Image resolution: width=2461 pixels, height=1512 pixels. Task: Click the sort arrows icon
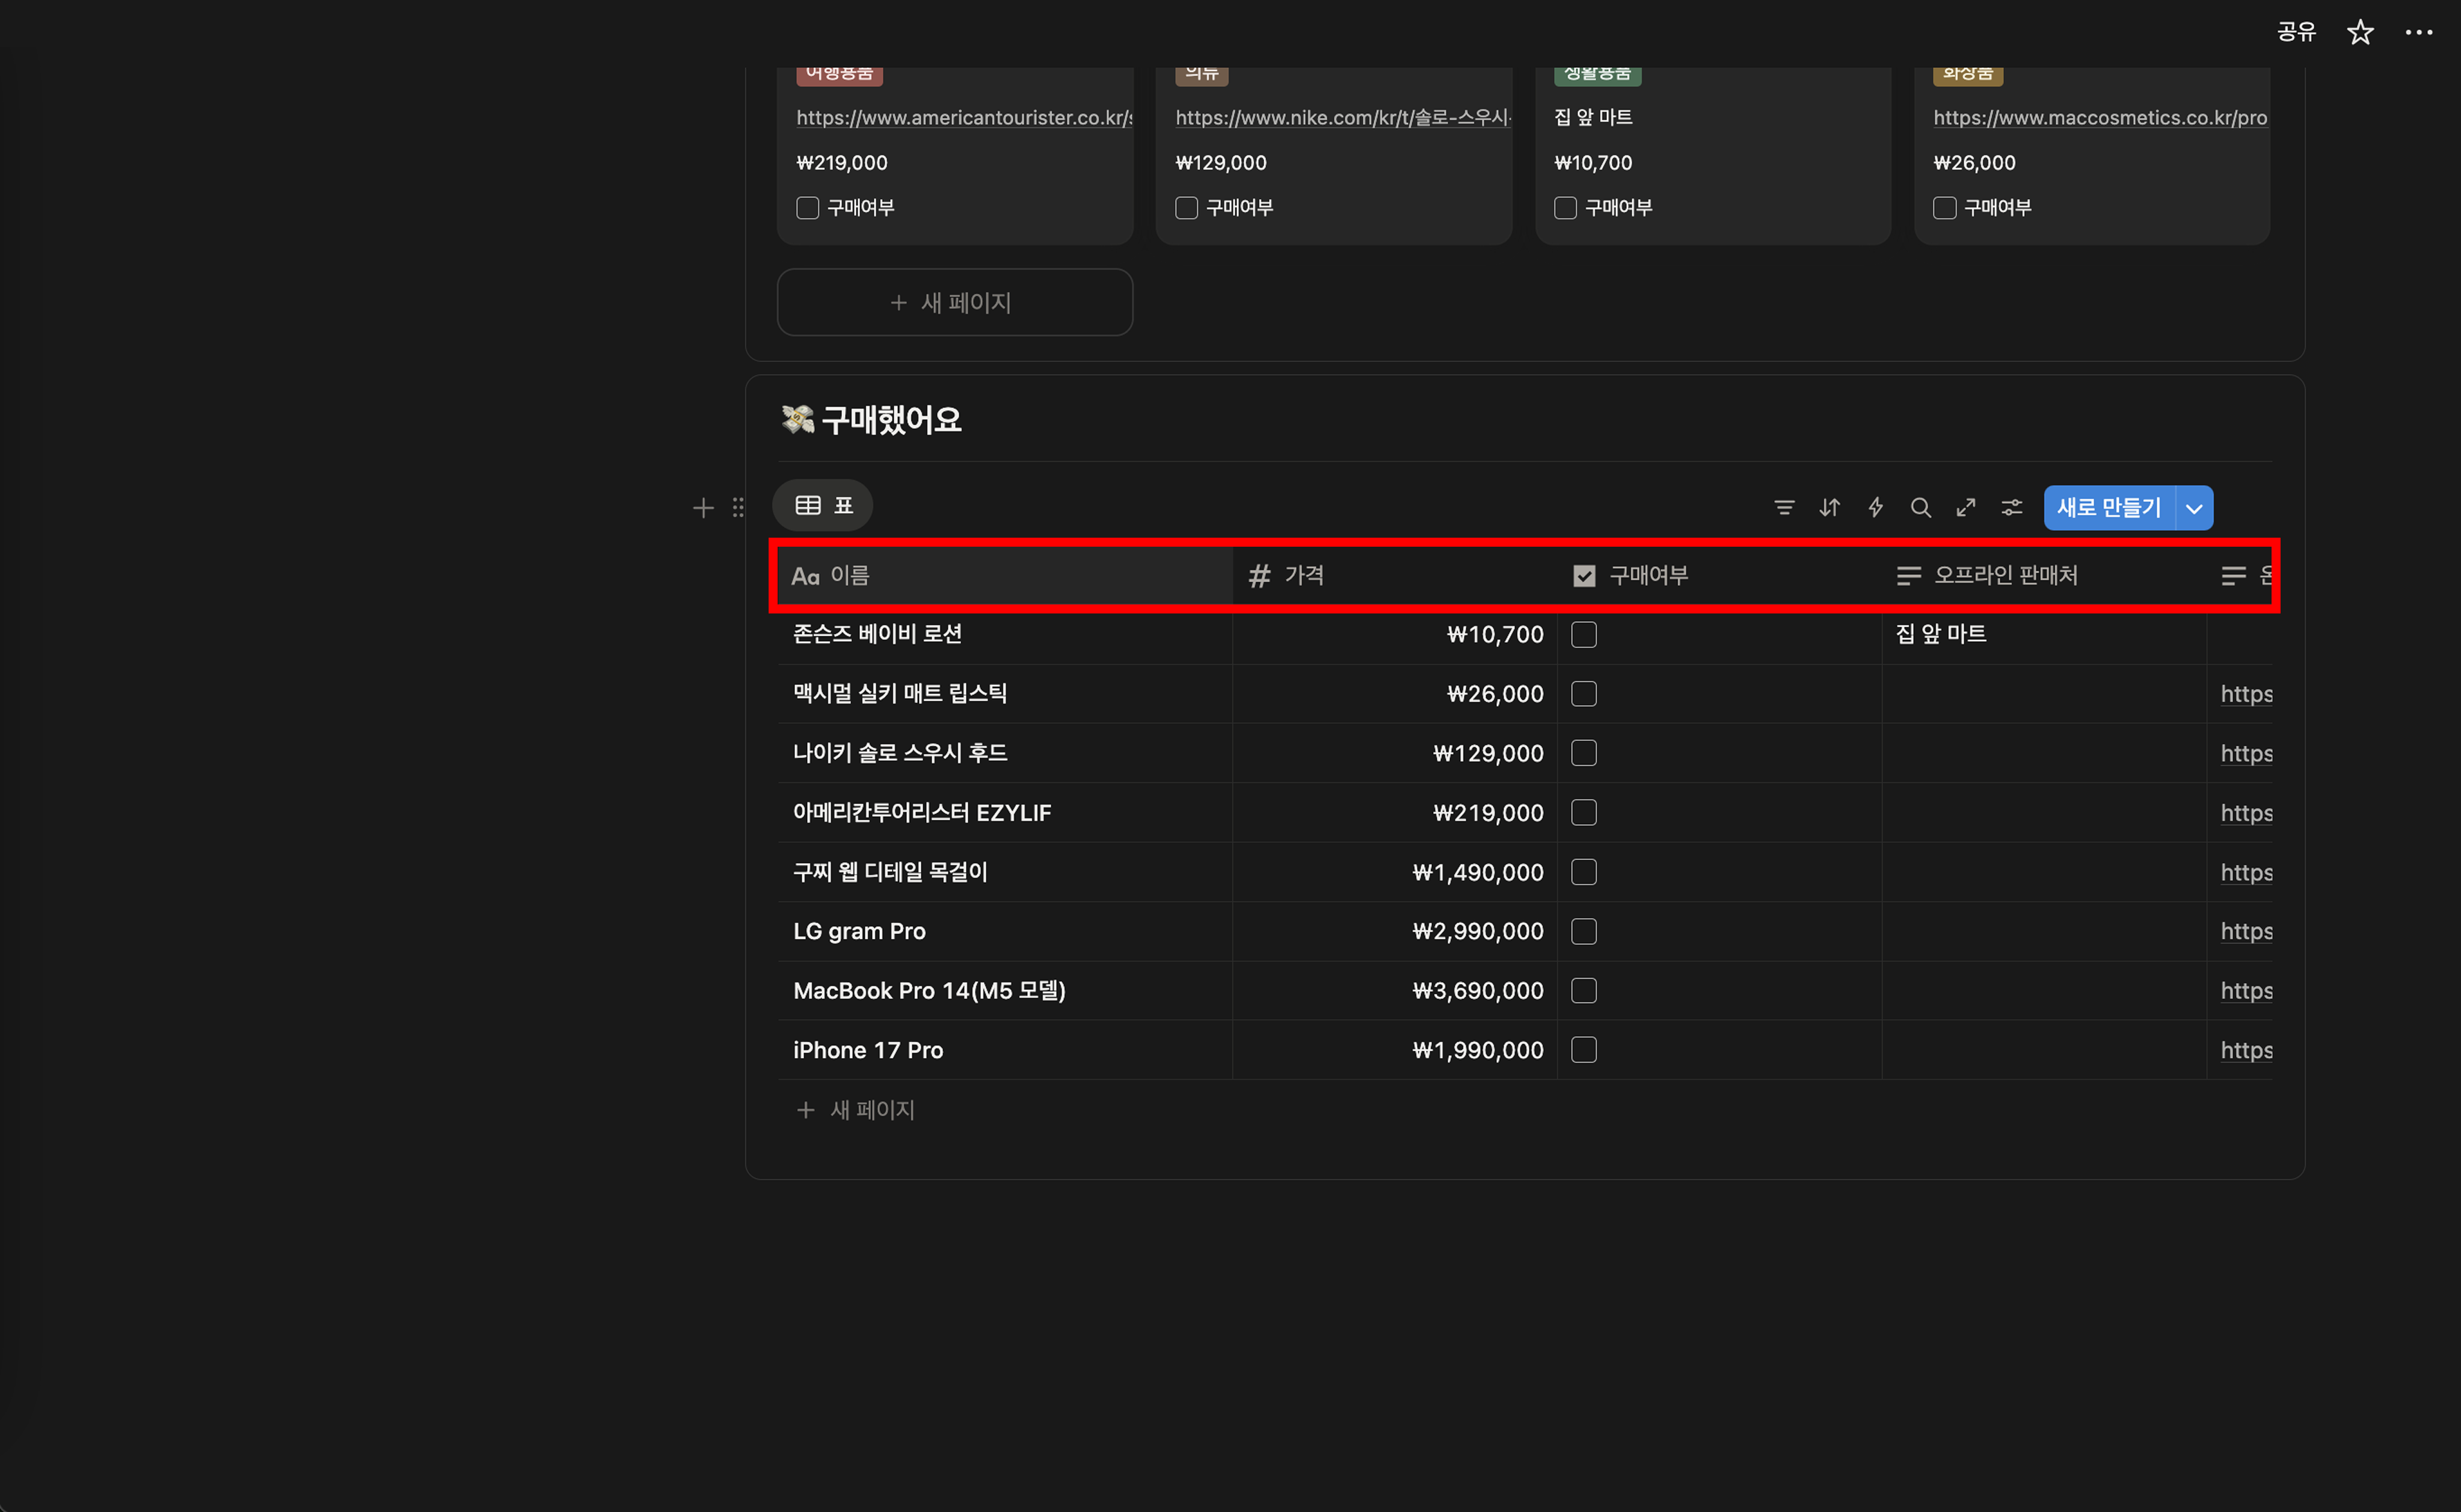[x=1829, y=508]
